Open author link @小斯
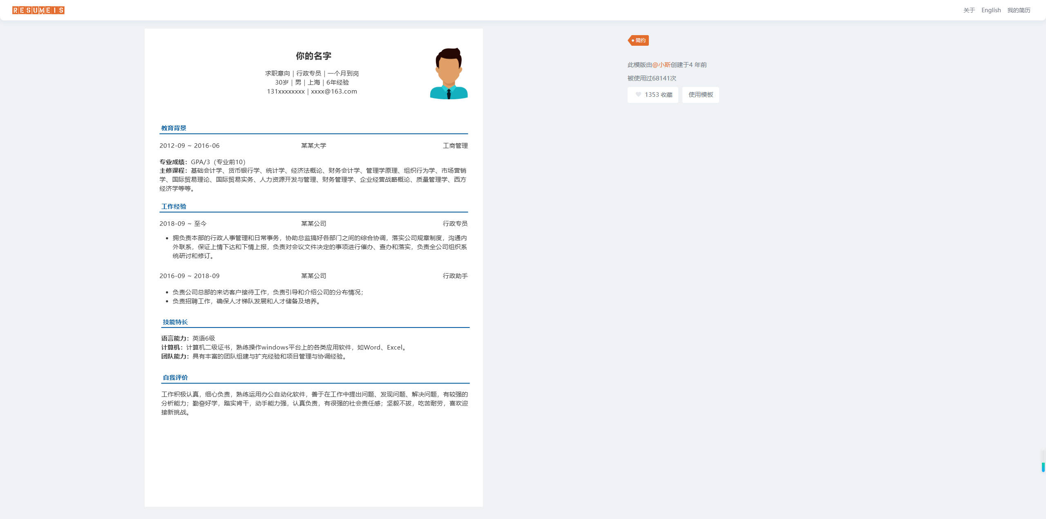 (661, 65)
